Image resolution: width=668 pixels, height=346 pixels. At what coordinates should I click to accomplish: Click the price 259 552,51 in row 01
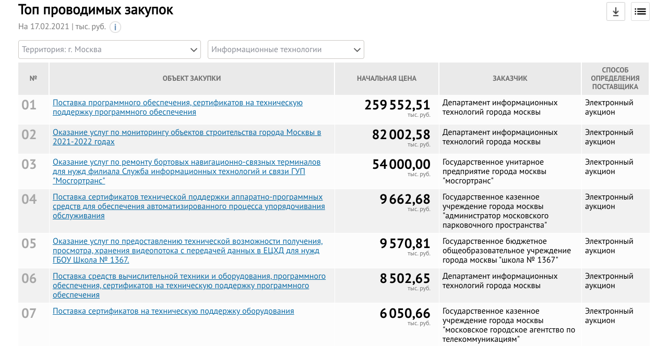tap(397, 105)
